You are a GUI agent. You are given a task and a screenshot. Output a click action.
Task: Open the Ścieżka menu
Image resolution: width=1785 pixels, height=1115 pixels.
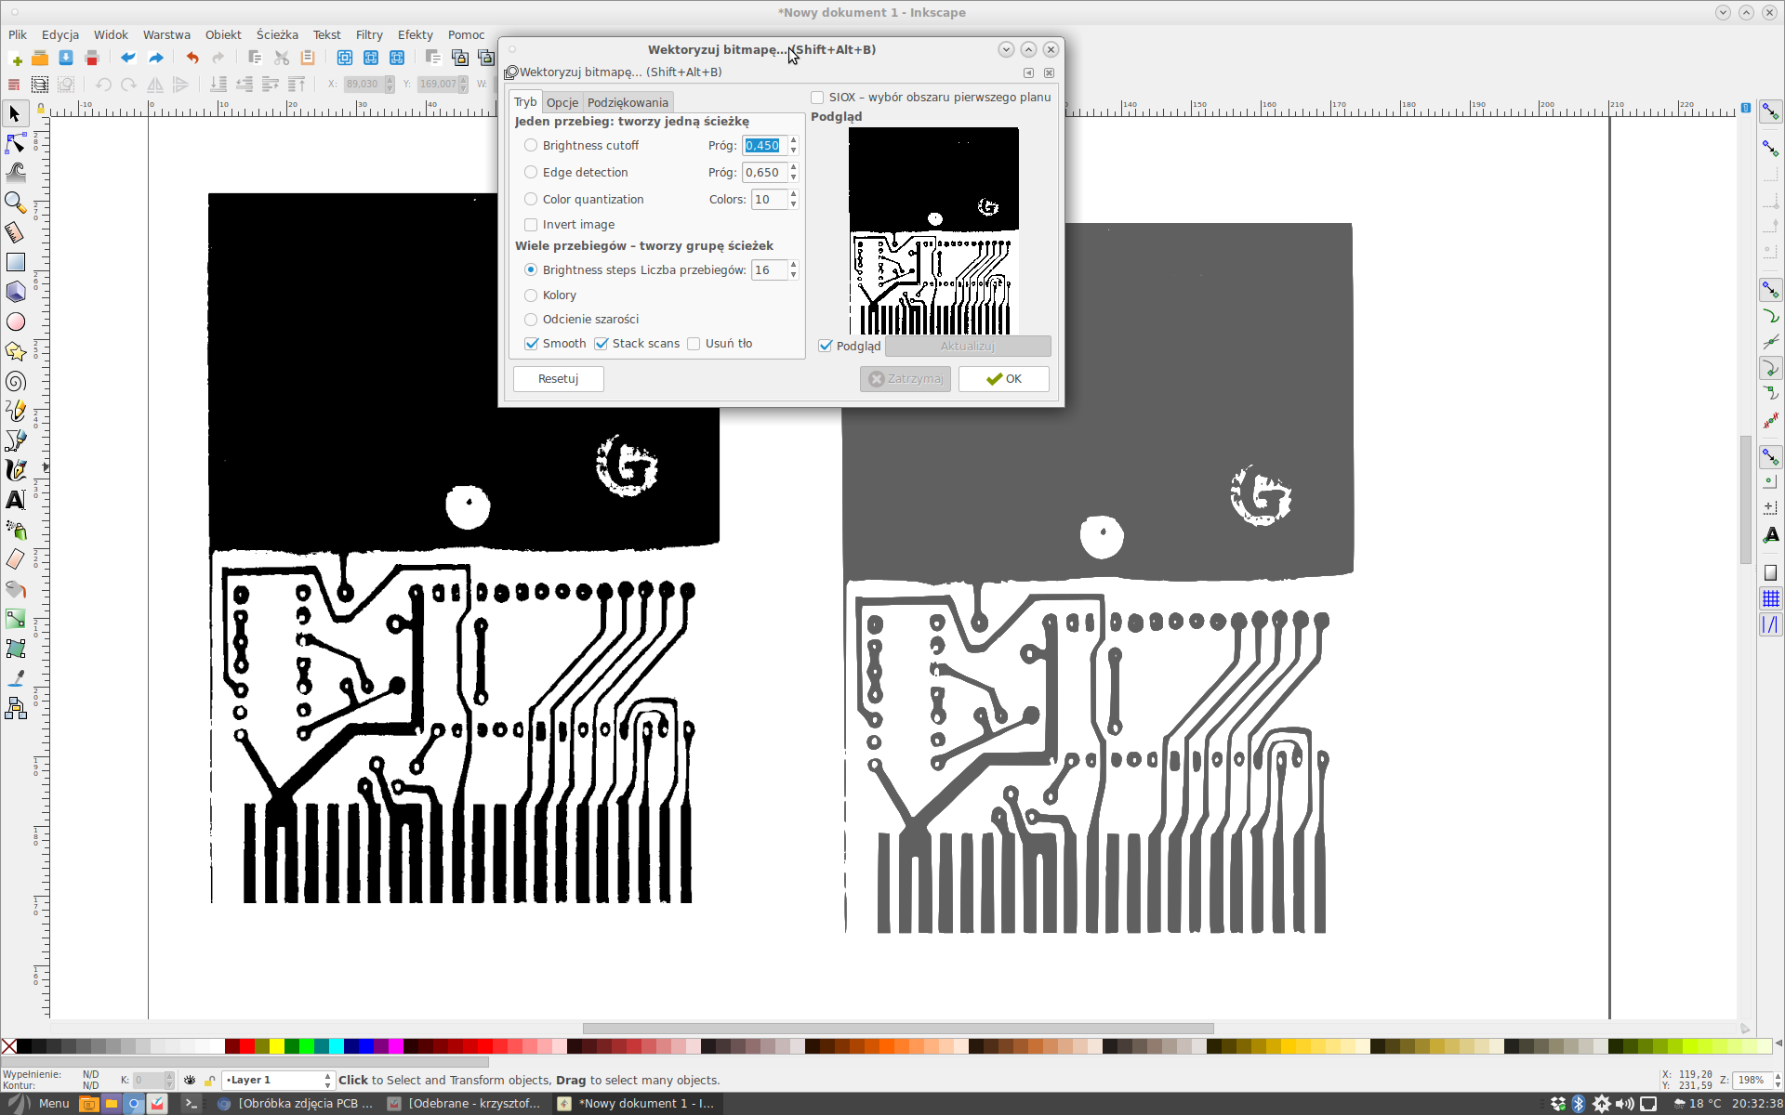point(277,35)
